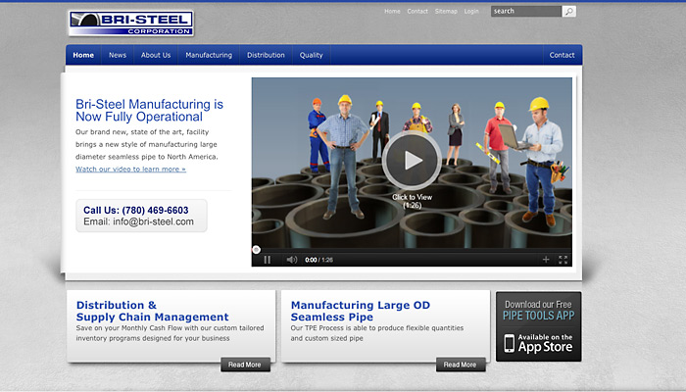Screen dimensions: 686x392
Task: Click the Pipe Tools App Store banner
Action: 539,326
